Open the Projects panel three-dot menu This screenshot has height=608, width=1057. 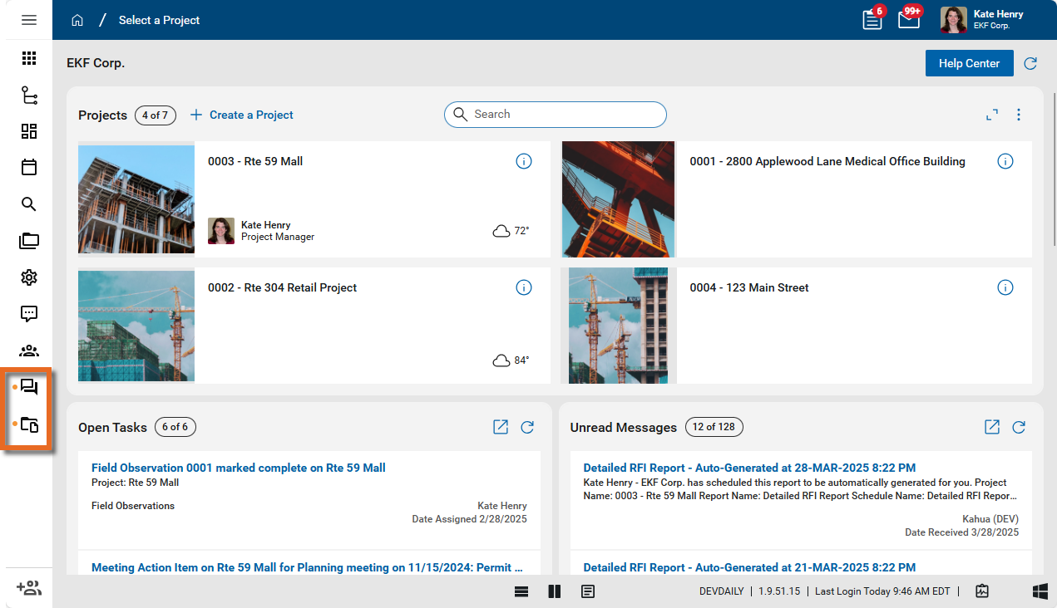(1019, 115)
